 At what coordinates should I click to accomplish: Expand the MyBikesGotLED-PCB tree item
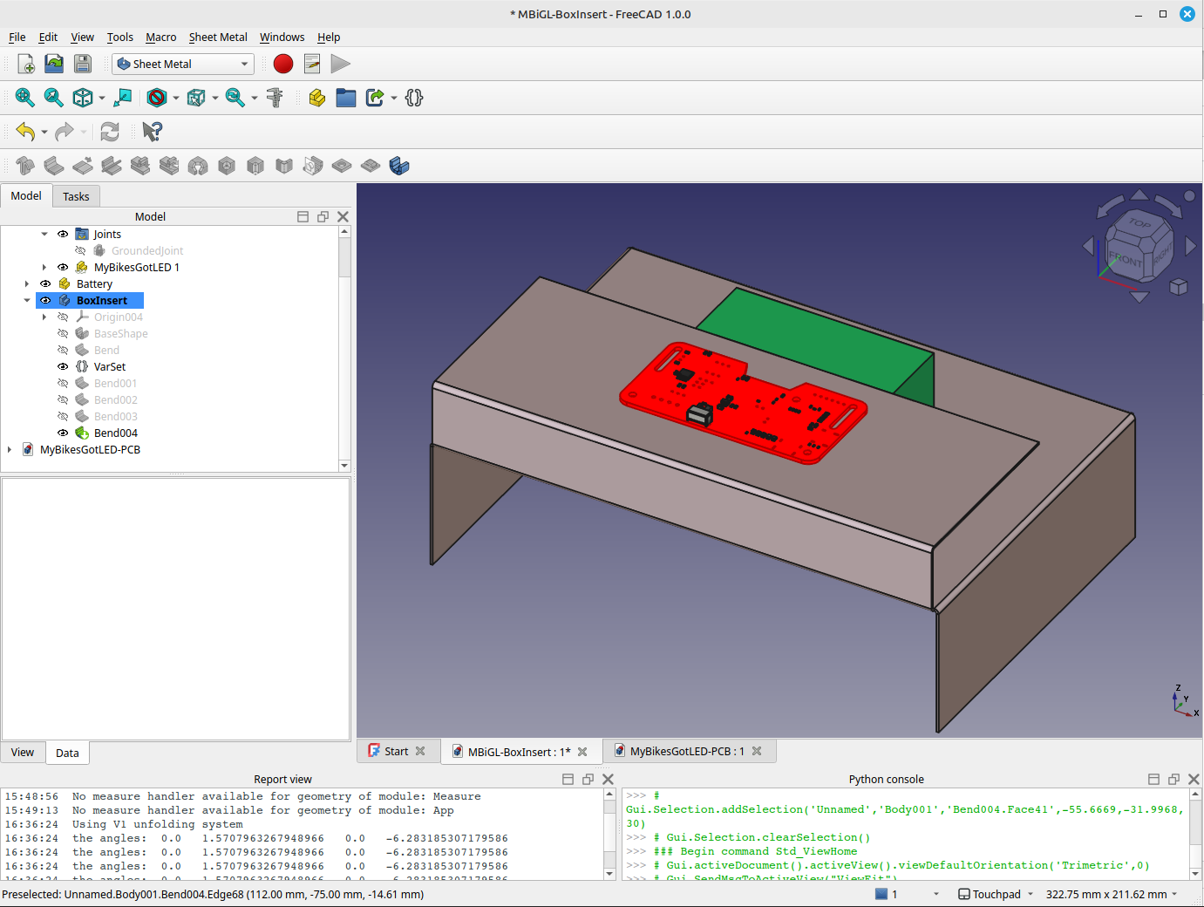pos(9,449)
